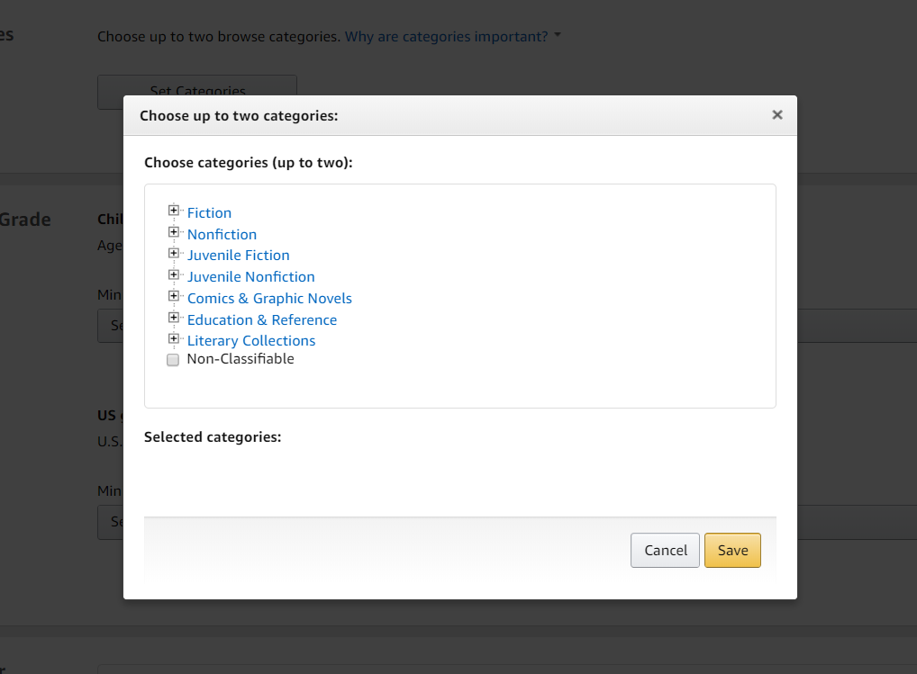Click the Juvenile Fiction link
The height and width of the screenshot is (674, 917).
238,256
